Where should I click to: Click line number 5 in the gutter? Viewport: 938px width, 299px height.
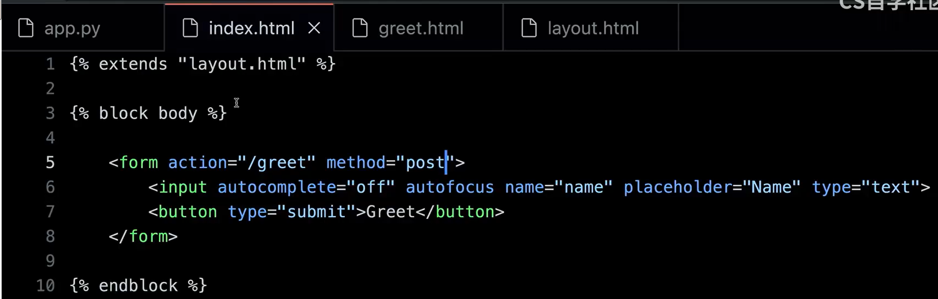point(50,163)
